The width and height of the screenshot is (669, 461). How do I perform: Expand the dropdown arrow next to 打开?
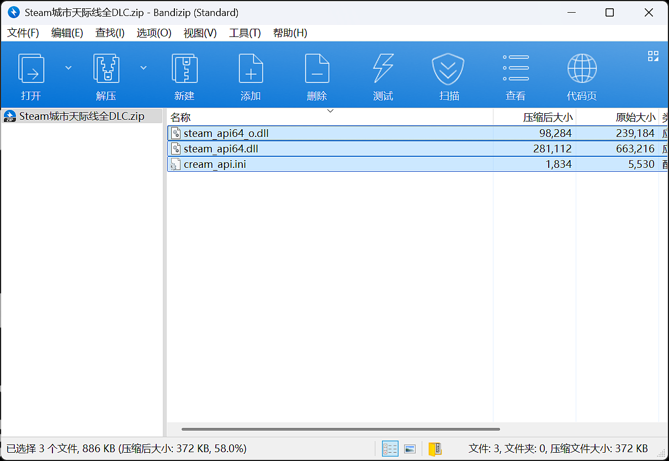click(x=68, y=68)
